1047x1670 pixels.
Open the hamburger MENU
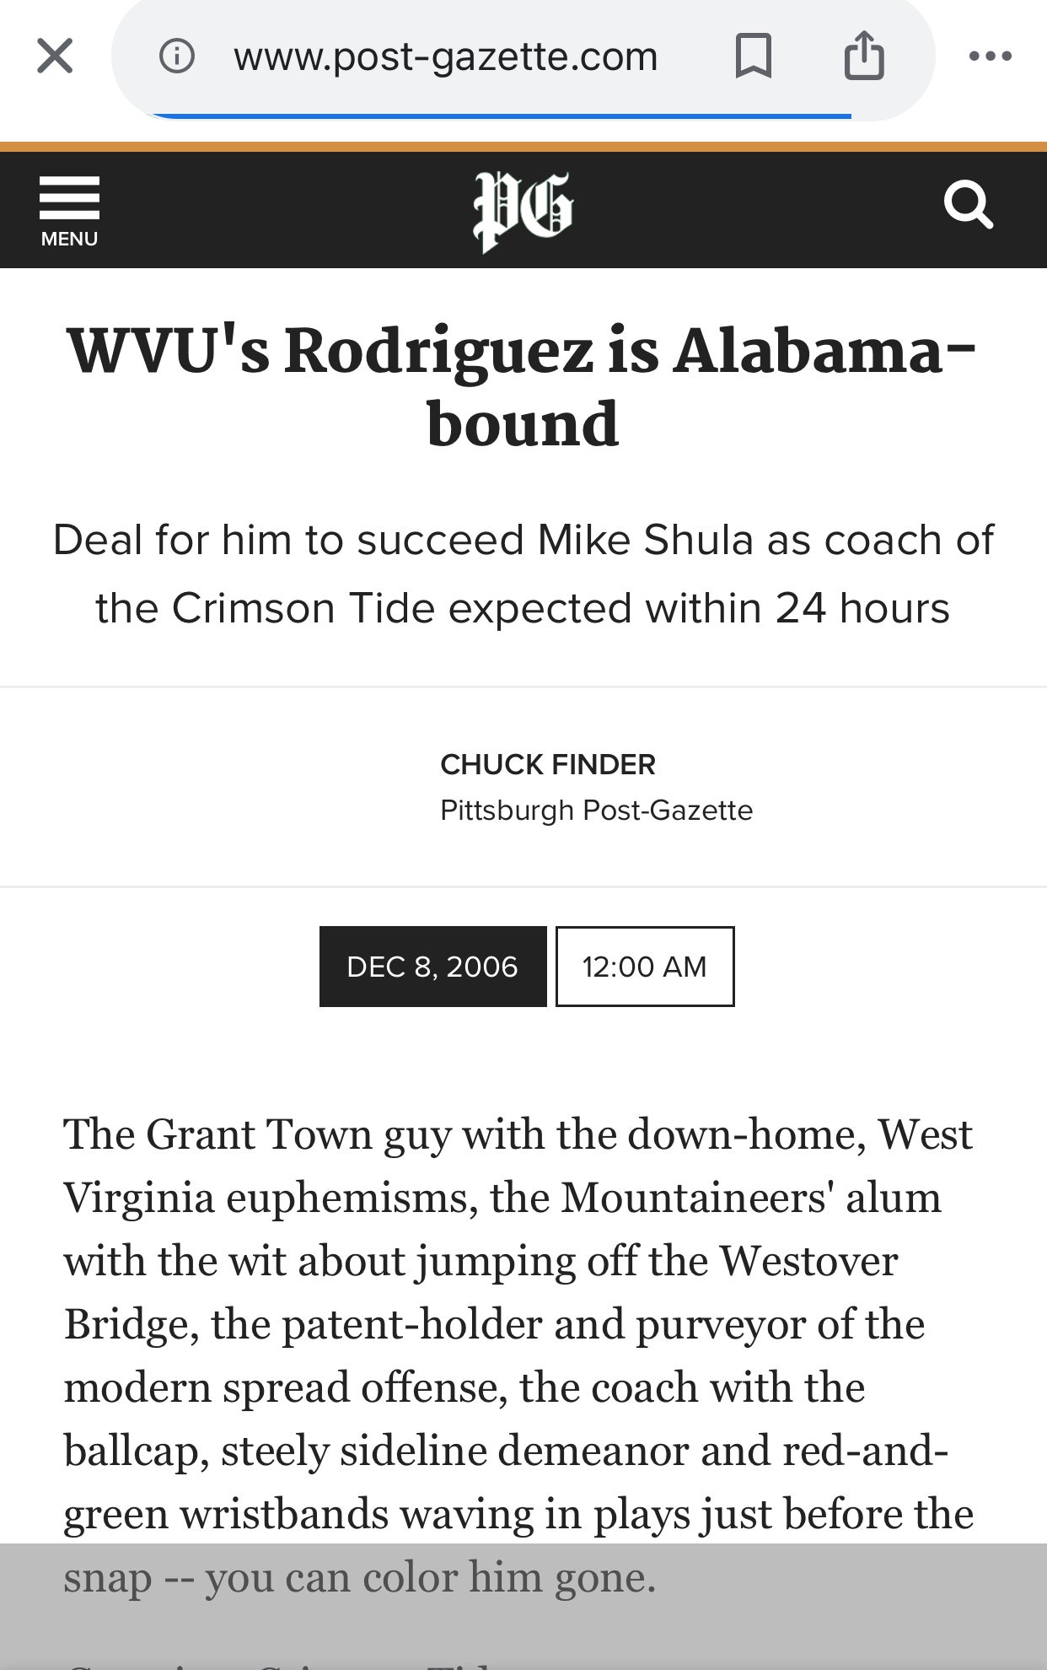click(69, 211)
